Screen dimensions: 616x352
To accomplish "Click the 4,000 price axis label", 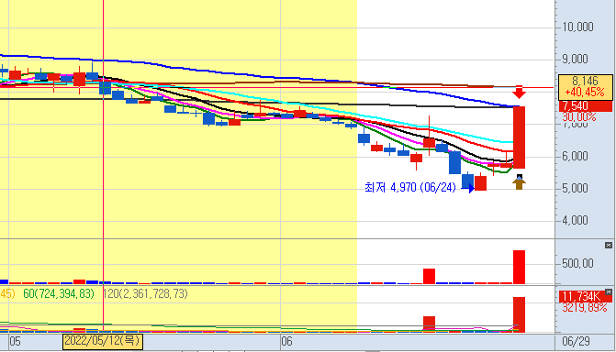I will [x=575, y=221].
